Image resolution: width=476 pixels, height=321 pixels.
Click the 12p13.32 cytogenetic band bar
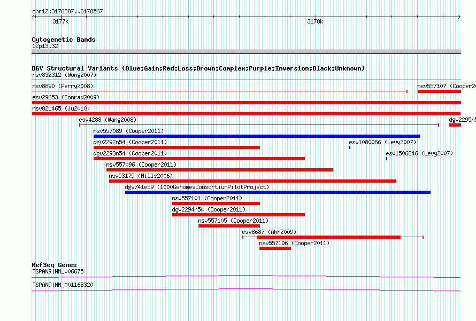[246, 52]
